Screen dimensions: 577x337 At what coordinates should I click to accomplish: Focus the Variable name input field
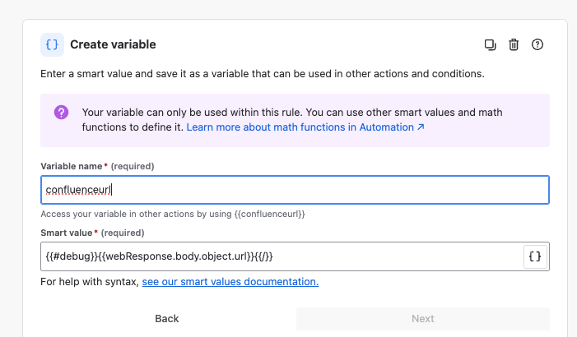click(294, 190)
